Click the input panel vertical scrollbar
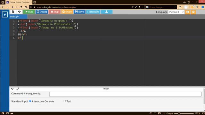 tap(204, 96)
